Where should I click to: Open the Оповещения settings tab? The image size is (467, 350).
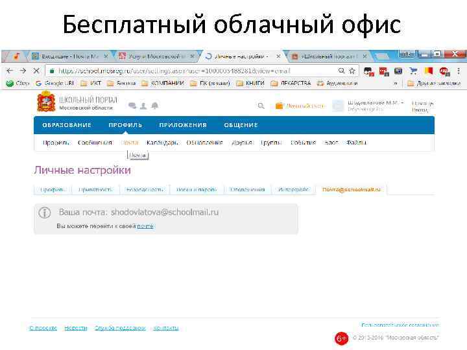(248, 189)
